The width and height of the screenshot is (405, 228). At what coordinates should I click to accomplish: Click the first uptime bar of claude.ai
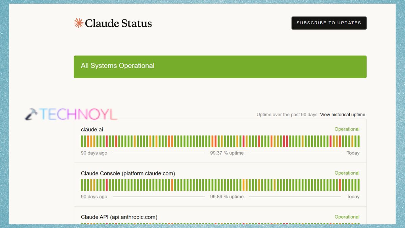point(82,142)
